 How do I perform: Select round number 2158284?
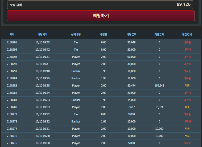12,78
